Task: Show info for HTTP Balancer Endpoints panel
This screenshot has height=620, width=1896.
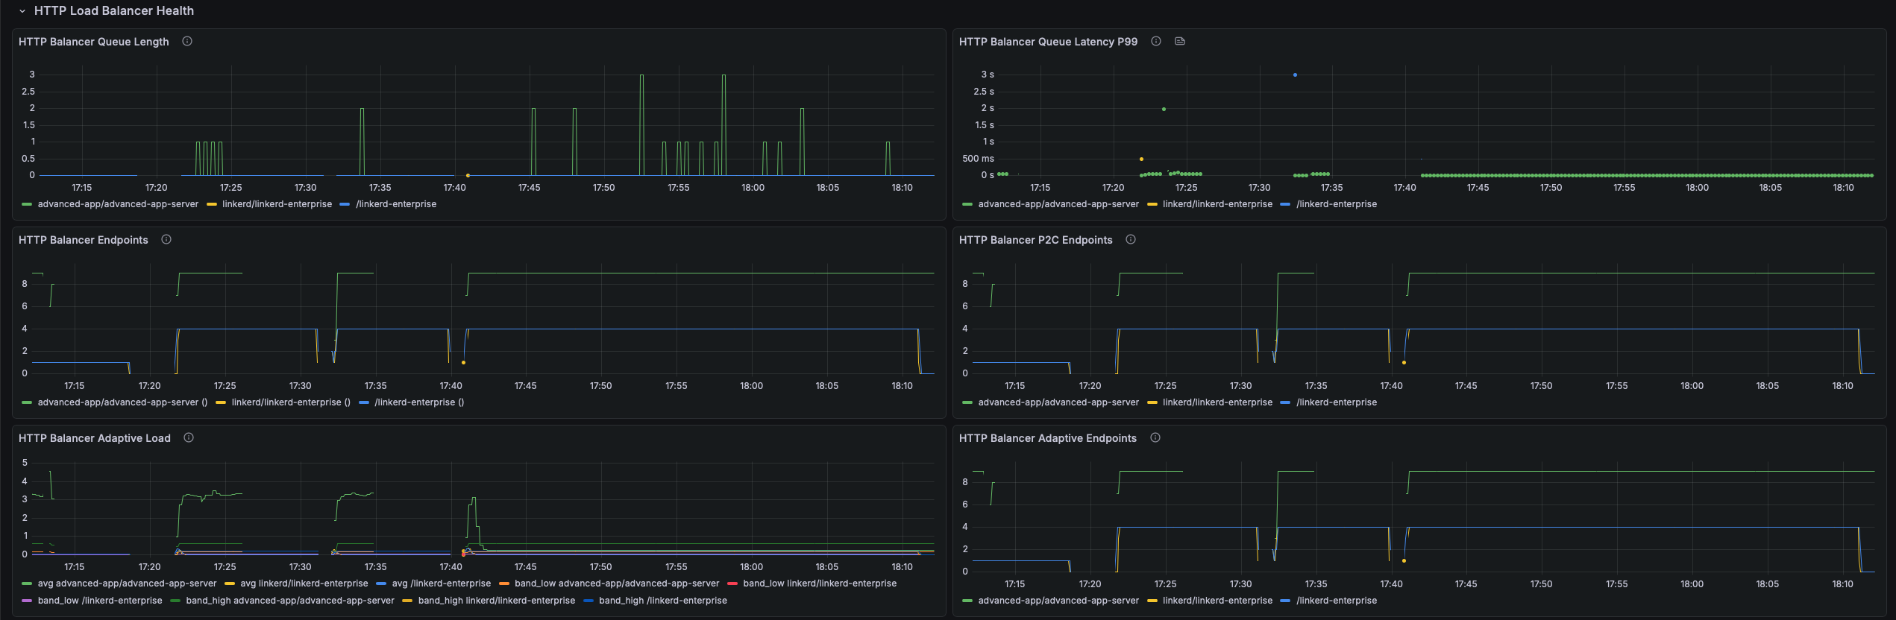Action: click(166, 240)
